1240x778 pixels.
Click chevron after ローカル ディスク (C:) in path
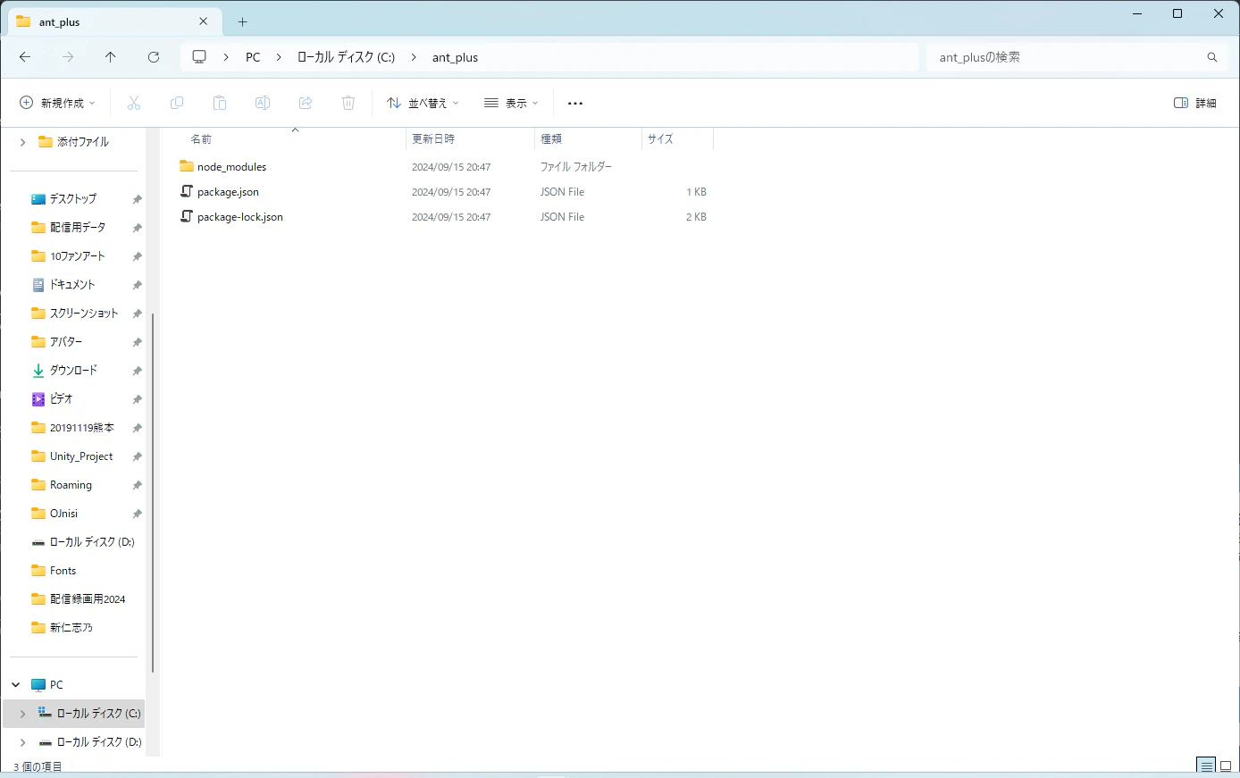pos(414,57)
